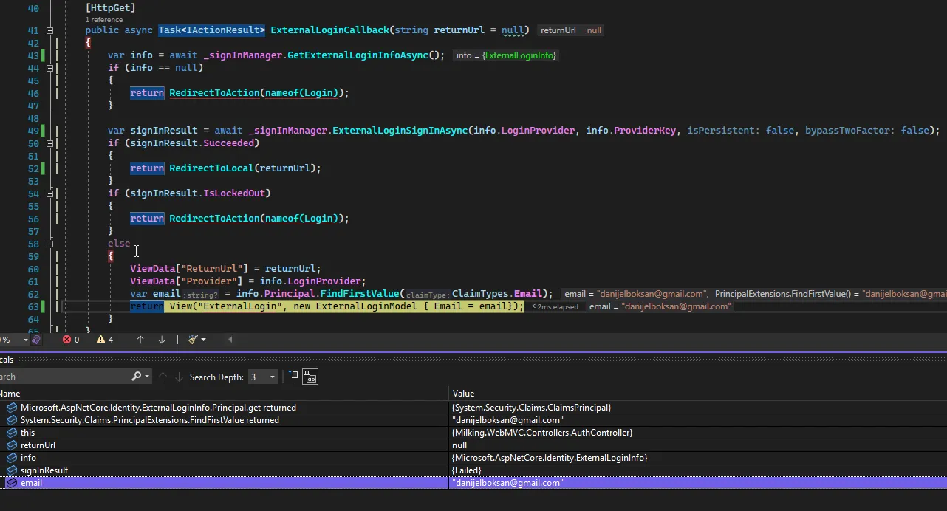Collapse the else block at line 58
Viewport: 947px width, 511px height.
[x=49, y=244]
